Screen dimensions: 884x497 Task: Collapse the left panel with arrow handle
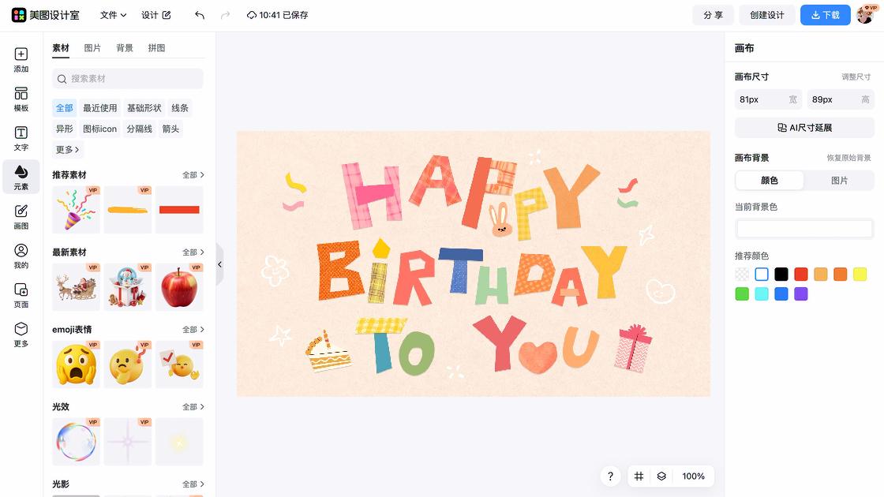[219, 265]
